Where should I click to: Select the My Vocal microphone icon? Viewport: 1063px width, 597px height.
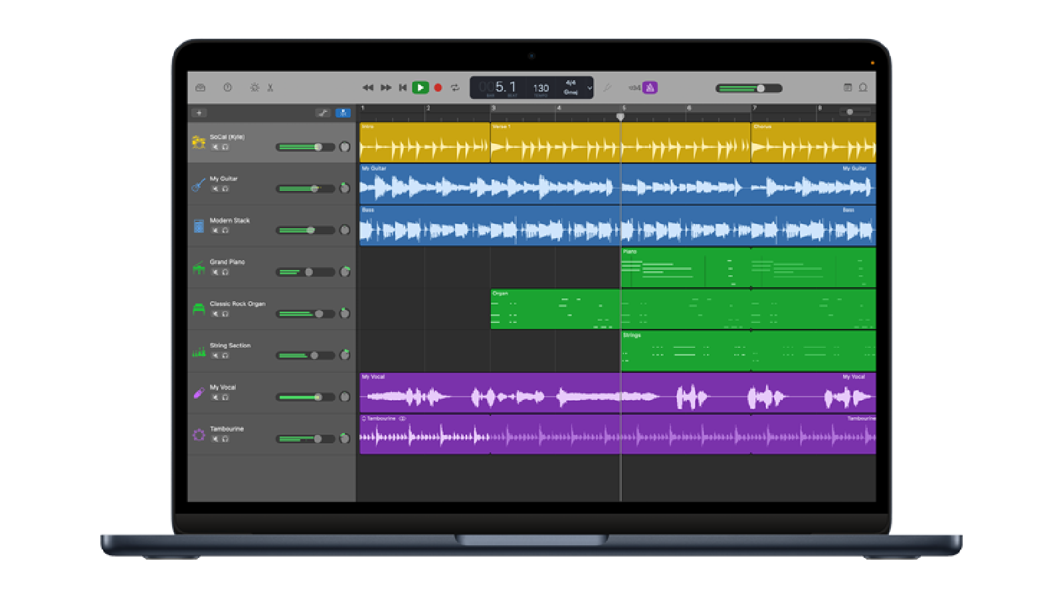[199, 393]
